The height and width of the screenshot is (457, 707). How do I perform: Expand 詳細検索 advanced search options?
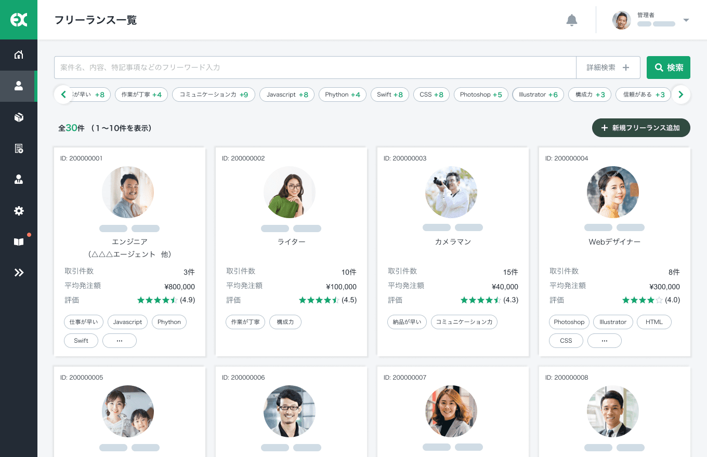[608, 68]
